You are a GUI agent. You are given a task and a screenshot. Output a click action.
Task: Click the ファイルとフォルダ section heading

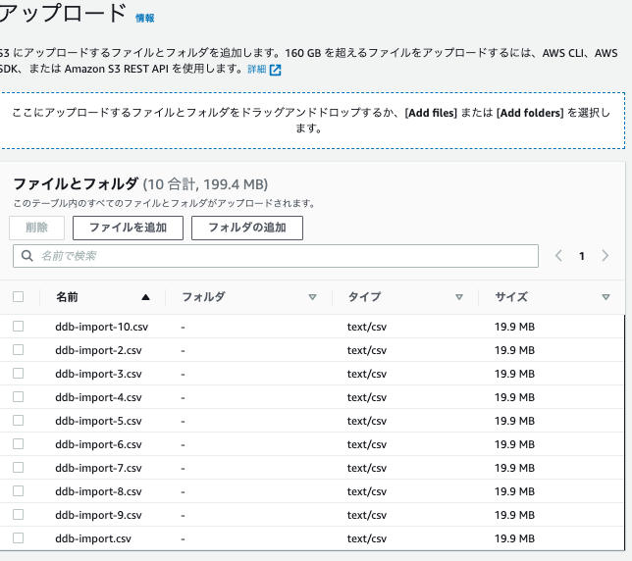(x=76, y=184)
